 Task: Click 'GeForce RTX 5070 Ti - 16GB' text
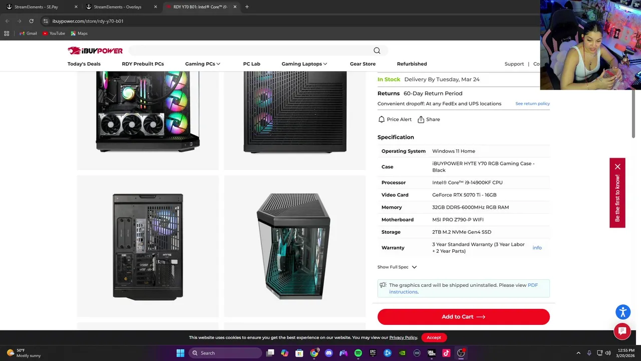(x=464, y=195)
